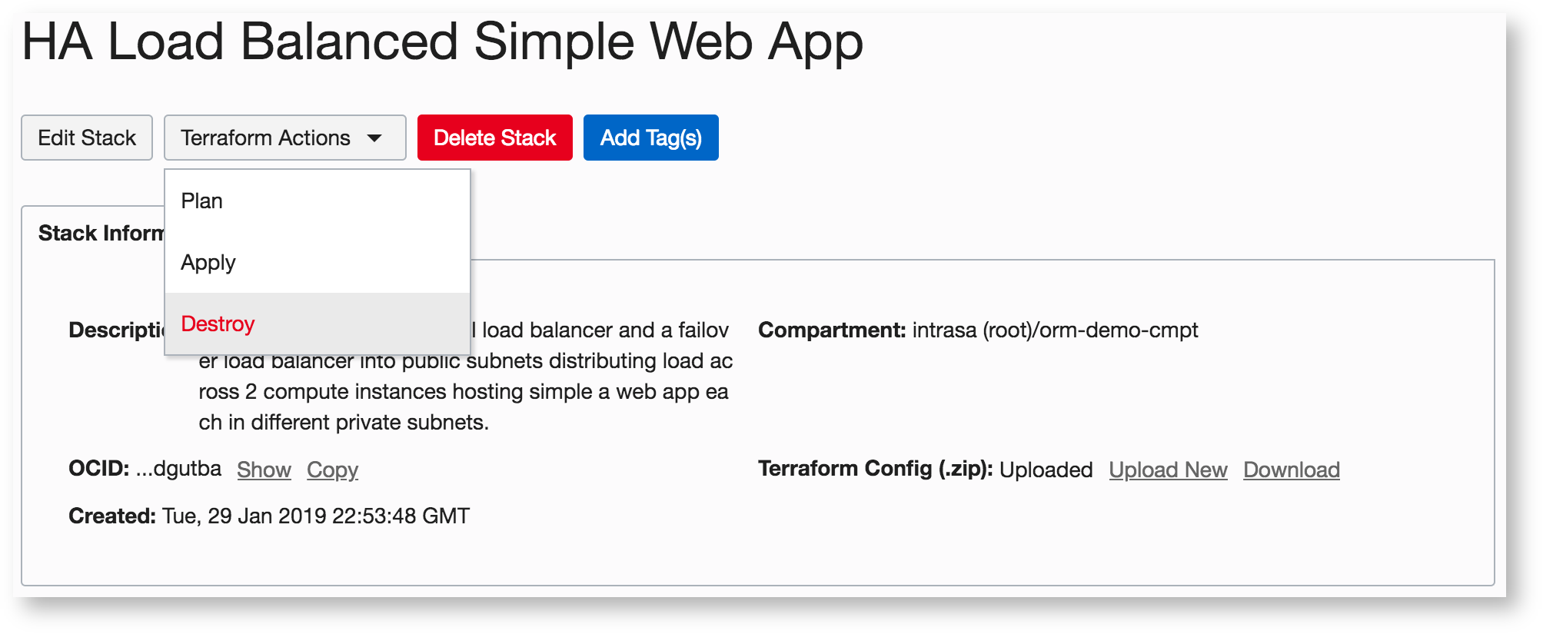Copy the stack OCID
Image resolution: width=1543 pixels, height=634 pixels.
tap(332, 470)
